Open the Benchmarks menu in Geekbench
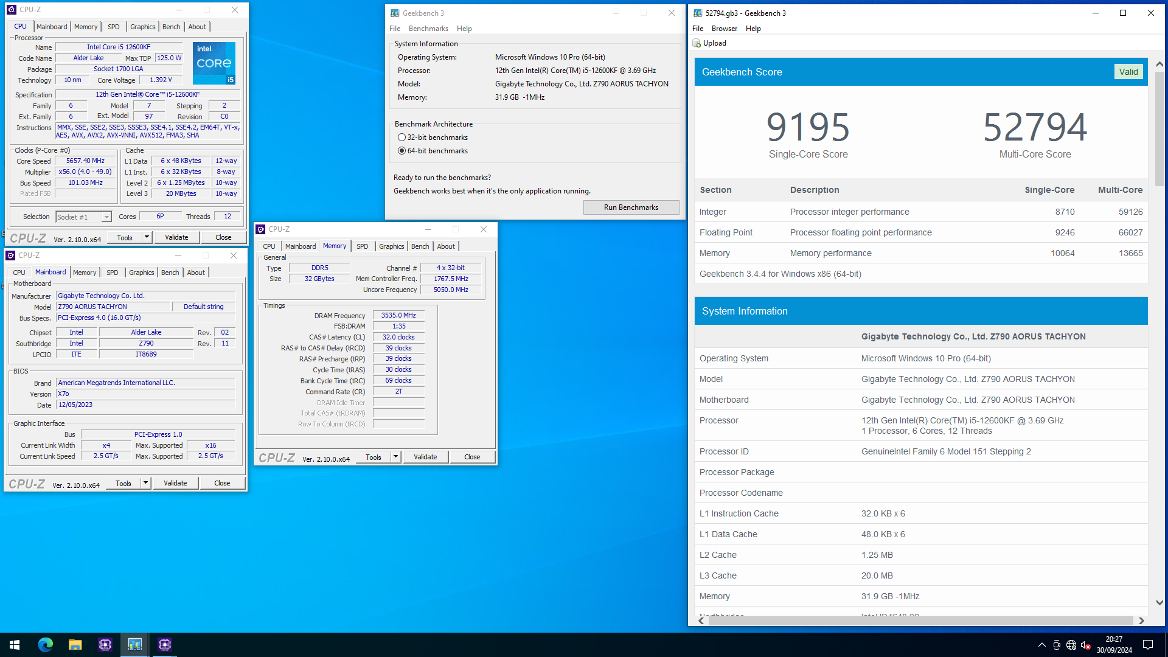Viewport: 1168px width, 657px height. click(428, 29)
